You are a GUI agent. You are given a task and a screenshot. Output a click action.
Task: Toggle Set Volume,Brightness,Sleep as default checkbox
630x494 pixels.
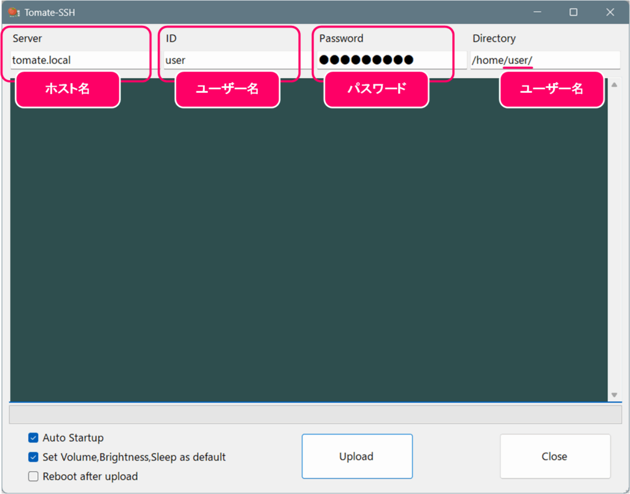(33, 457)
